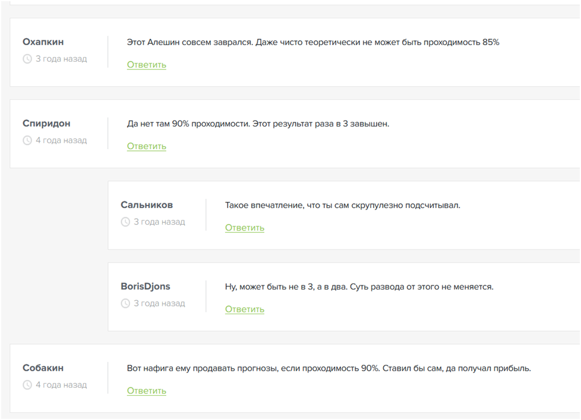Image resolution: width=581 pixels, height=420 pixels.
Task: Click Охапкин's '3 года назад' timestamp
Action: click(x=61, y=59)
